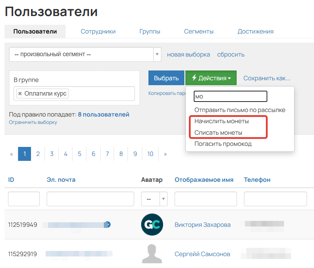Click the ID filter input

[x=24, y=199]
